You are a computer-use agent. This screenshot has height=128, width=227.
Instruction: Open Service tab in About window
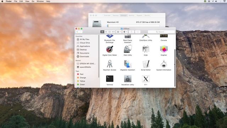(x=147, y=15)
